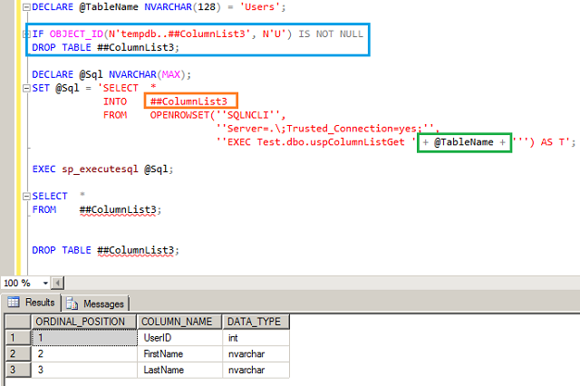Select the UserID cell
The width and height of the screenshot is (580, 386).
pos(158,336)
